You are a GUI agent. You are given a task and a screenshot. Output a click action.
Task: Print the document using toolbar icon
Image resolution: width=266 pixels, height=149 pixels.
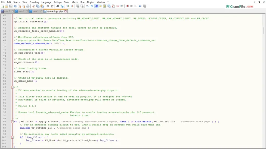28,6
